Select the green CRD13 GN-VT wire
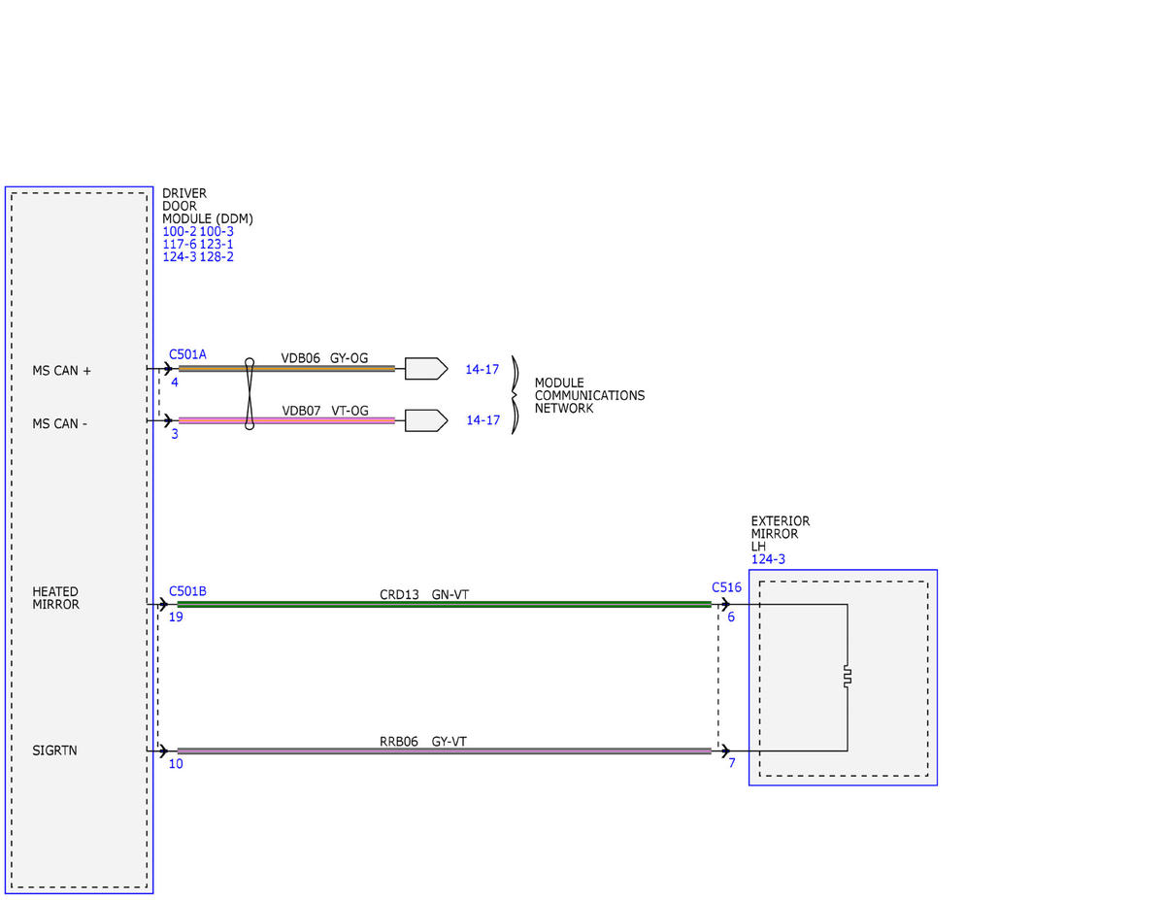The height and width of the screenshot is (900, 1165). pyautogui.click(x=445, y=604)
